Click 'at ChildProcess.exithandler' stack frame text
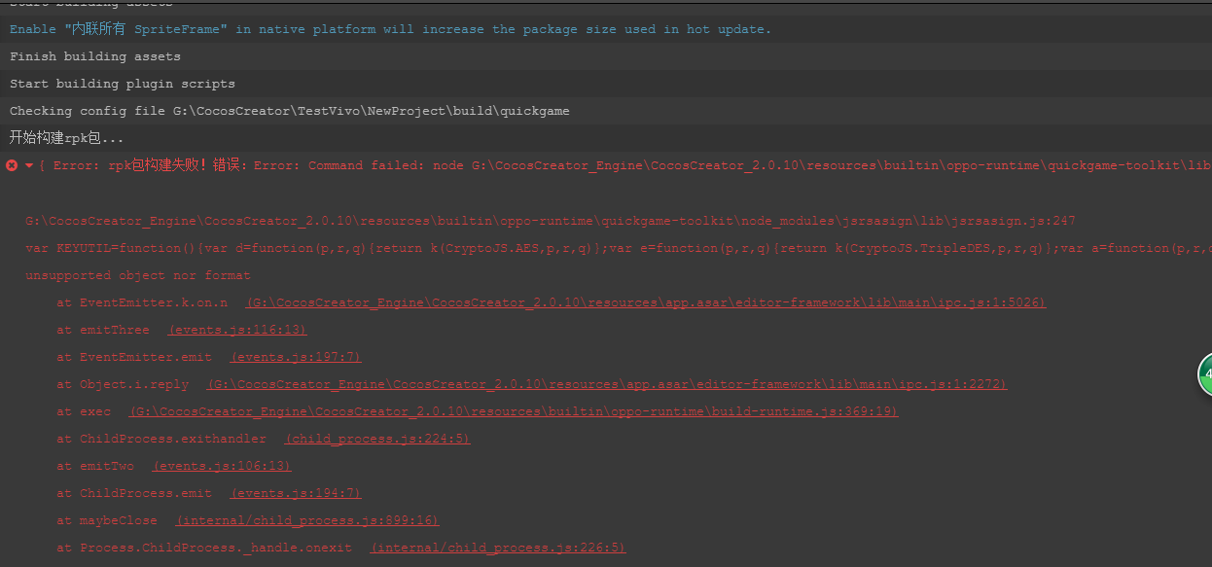Viewport: 1212px width, 567px height. [161, 439]
